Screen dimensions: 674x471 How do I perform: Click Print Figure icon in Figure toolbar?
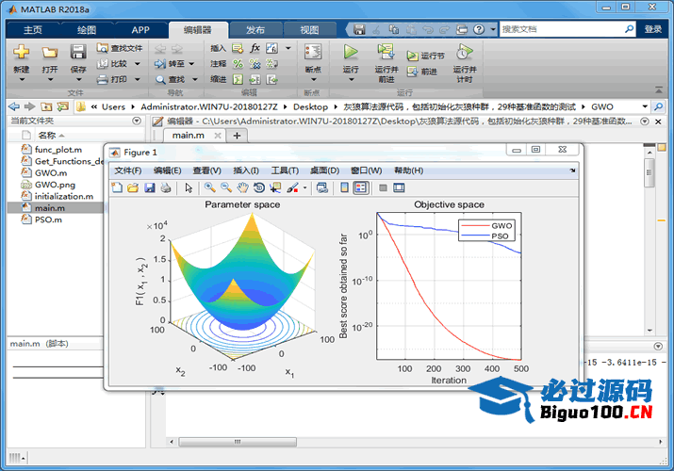tap(166, 187)
